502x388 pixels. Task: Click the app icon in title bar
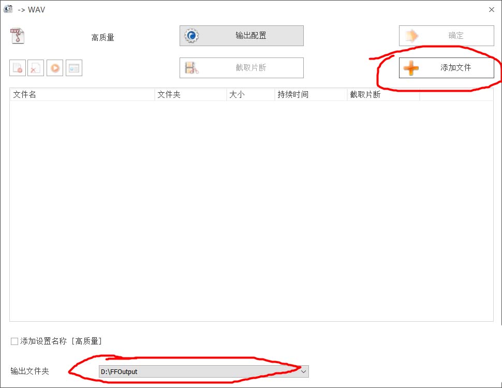8,9
